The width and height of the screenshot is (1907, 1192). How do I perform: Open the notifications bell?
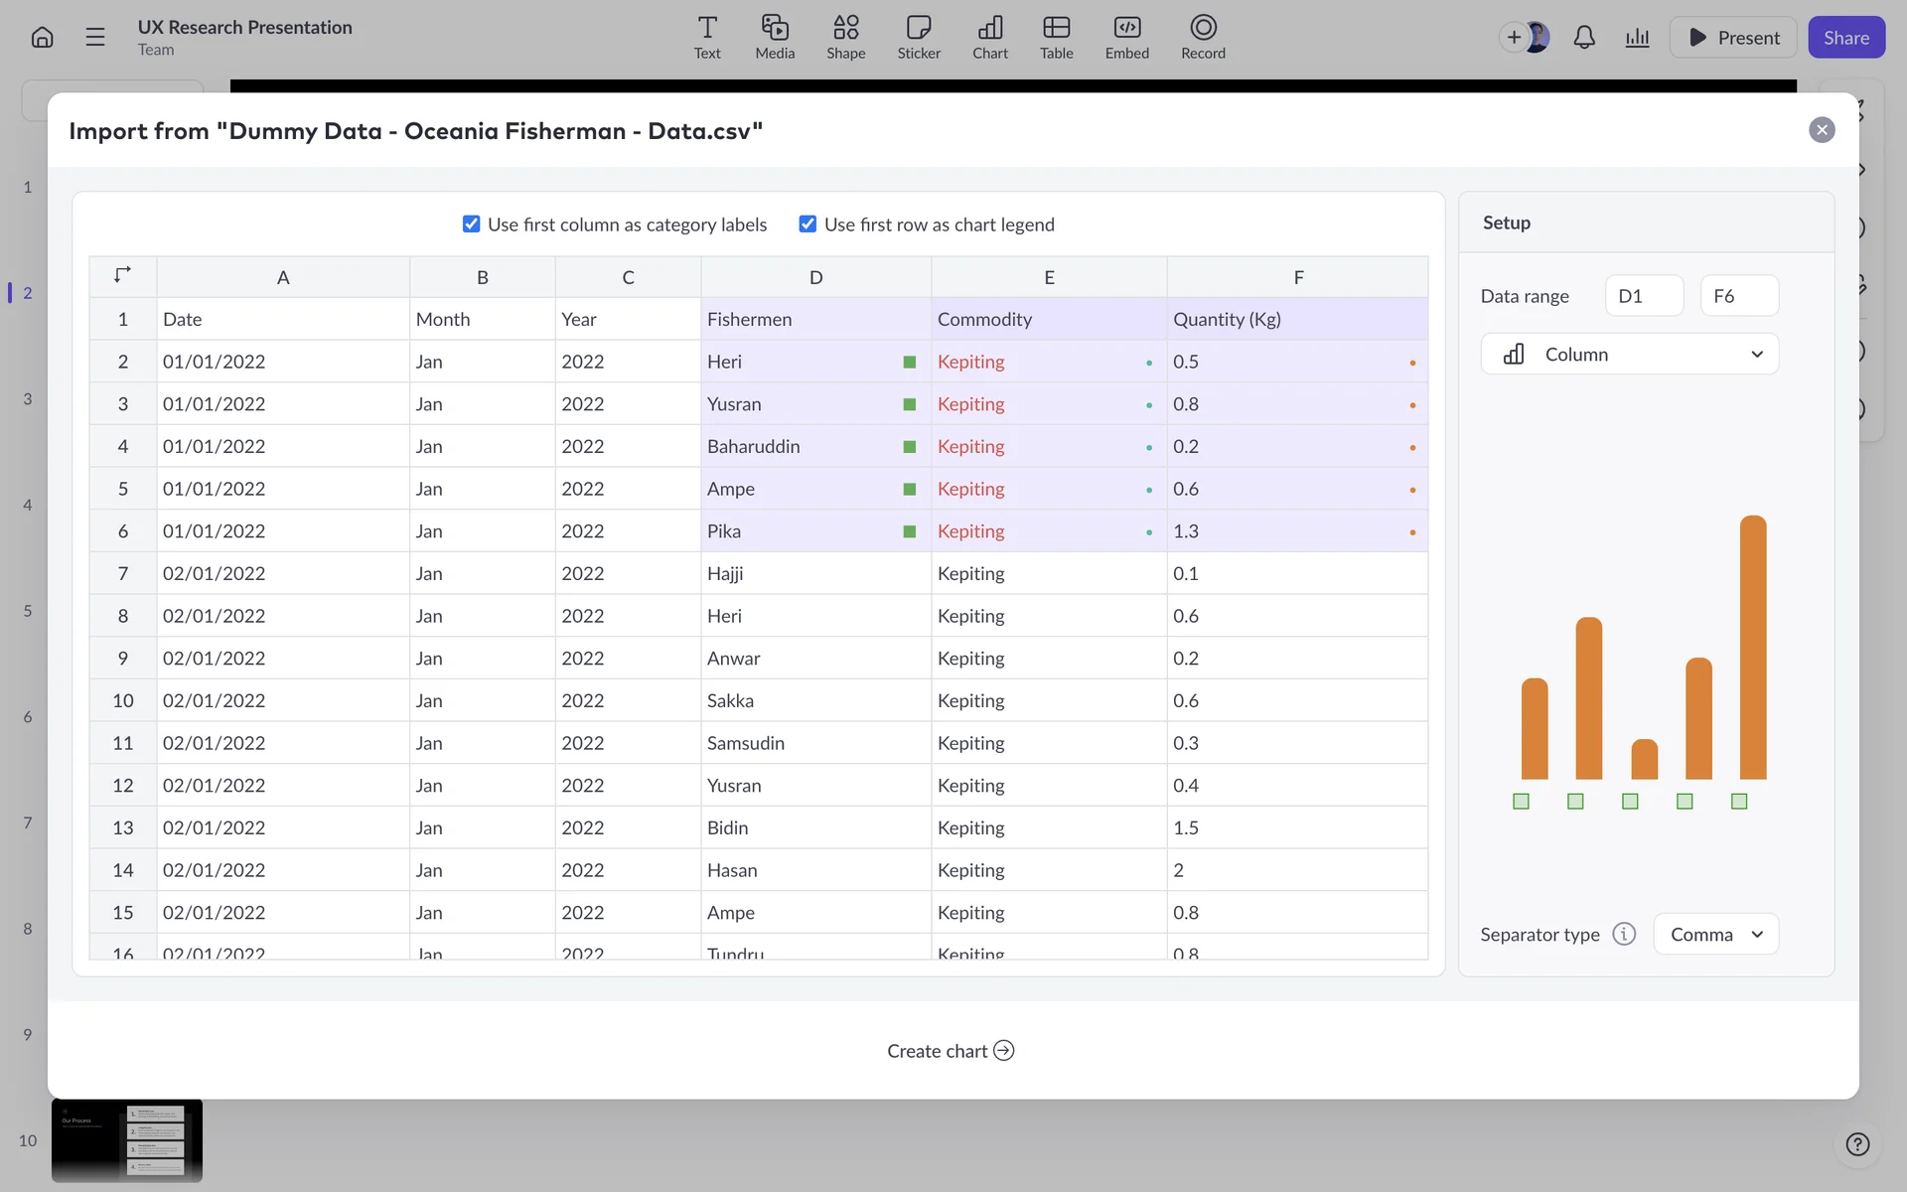(1584, 38)
